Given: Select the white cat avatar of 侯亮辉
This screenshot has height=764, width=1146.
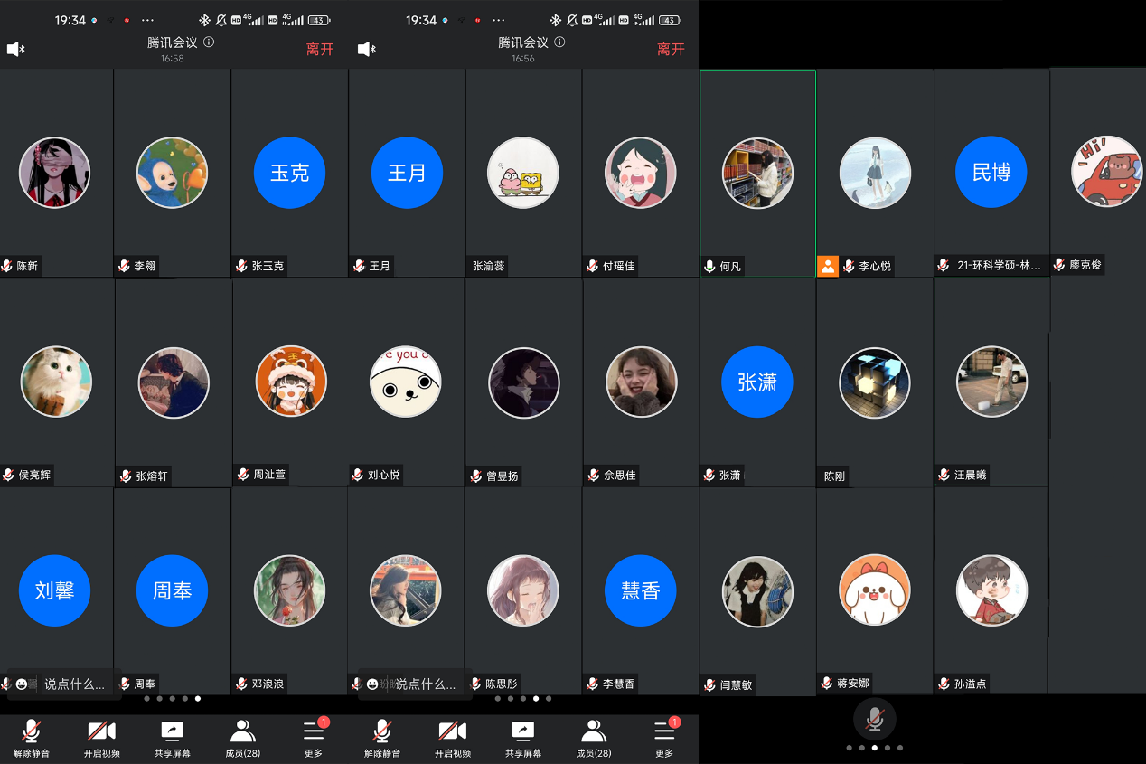Looking at the screenshot, I should point(56,382).
